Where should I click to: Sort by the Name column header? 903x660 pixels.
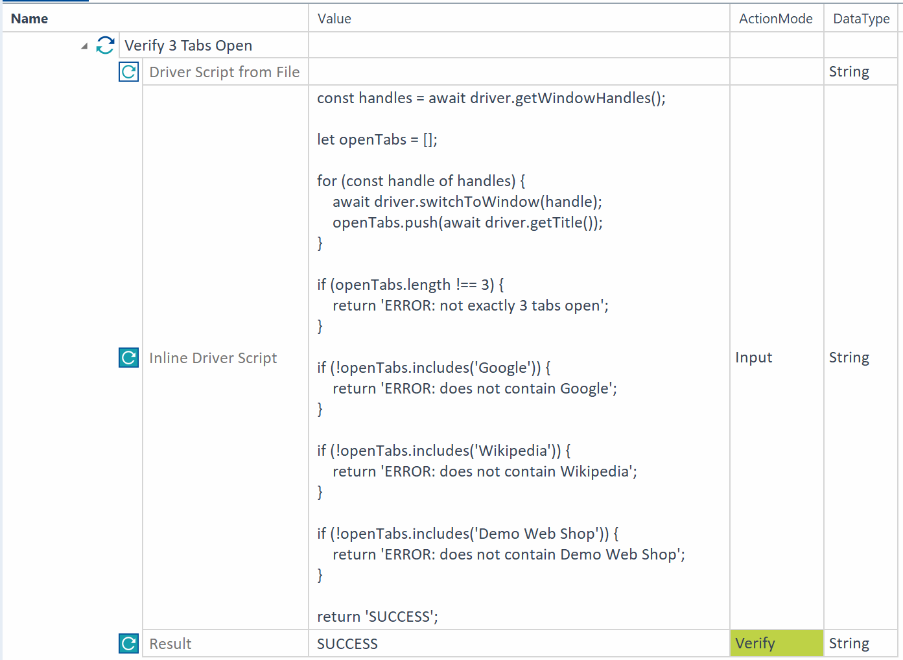point(30,19)
